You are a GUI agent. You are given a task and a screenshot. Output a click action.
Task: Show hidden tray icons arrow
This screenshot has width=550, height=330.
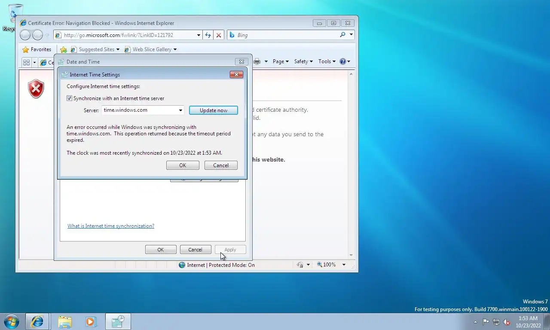475,322
